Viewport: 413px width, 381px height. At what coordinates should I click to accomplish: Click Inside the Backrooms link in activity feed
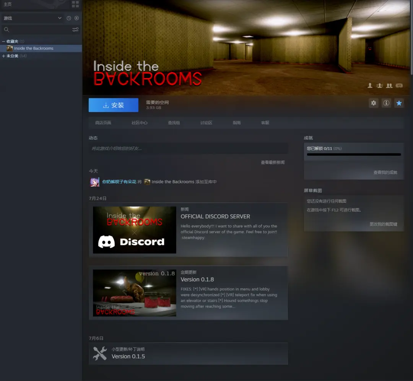173,182
